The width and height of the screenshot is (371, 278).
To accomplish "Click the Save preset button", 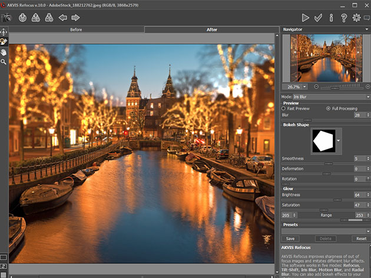I will coord(290,239).
